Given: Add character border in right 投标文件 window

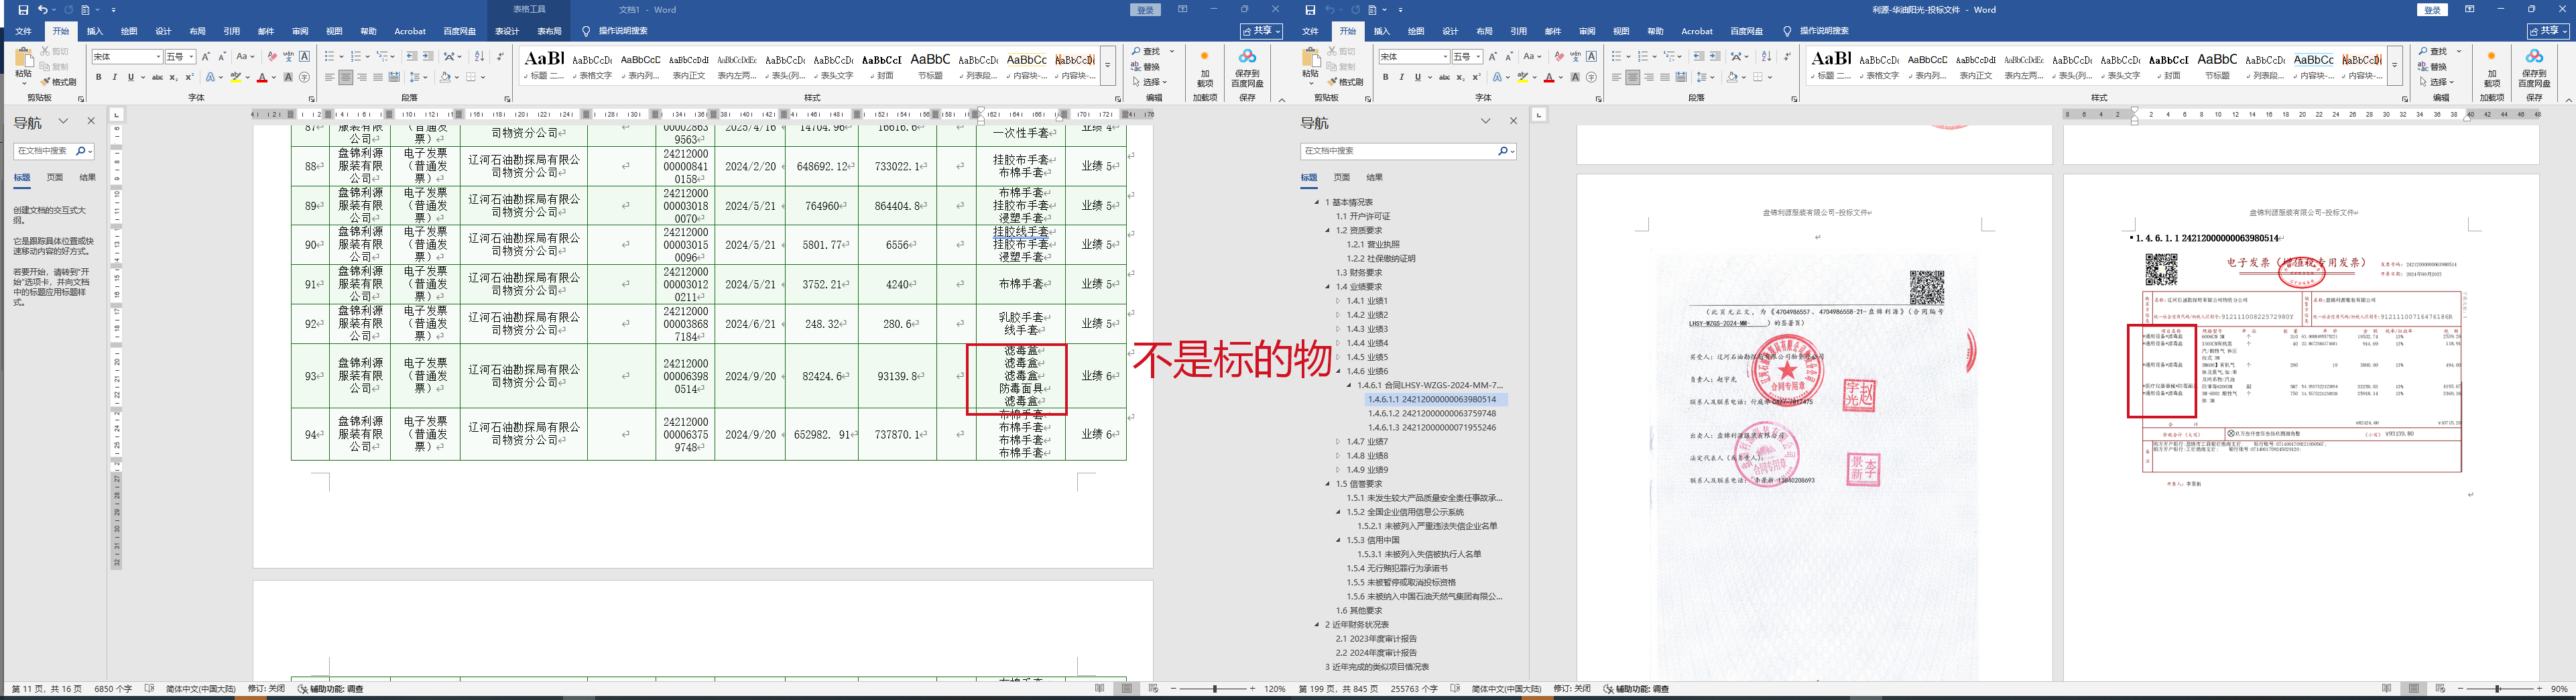Looking at the screenshot, I should pos(1592,57).
